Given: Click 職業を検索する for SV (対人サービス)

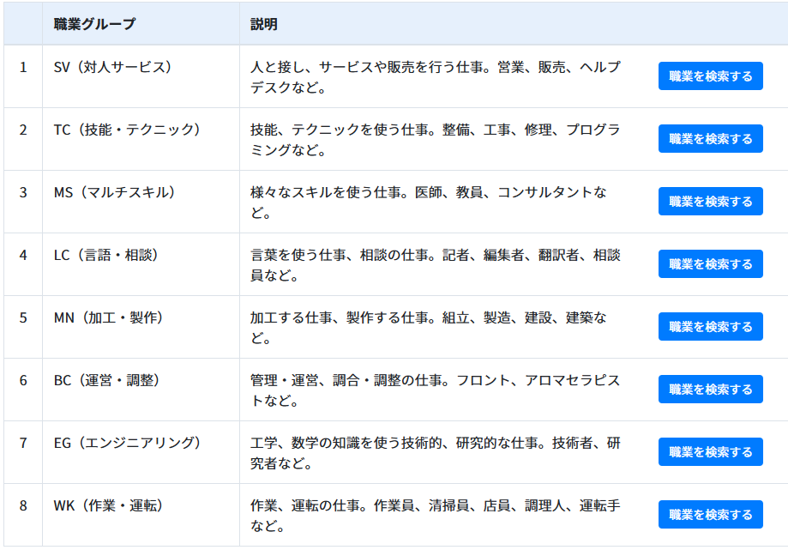Looking at the screenshot, I should click(710, 76).
